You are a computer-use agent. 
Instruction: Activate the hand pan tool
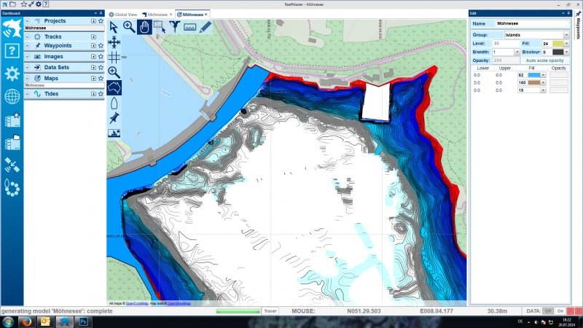click(144, 27)
